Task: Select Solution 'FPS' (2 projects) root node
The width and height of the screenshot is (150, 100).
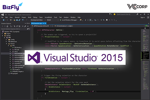Action: pos(12,31)
